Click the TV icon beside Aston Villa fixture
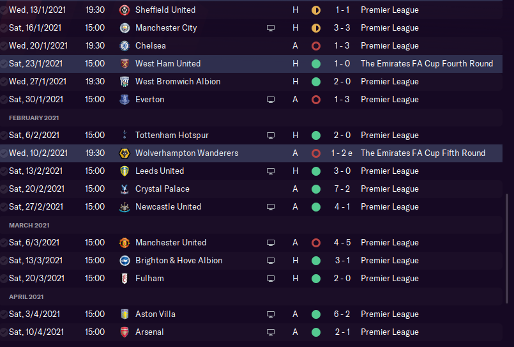 click(x=271, y=314)
